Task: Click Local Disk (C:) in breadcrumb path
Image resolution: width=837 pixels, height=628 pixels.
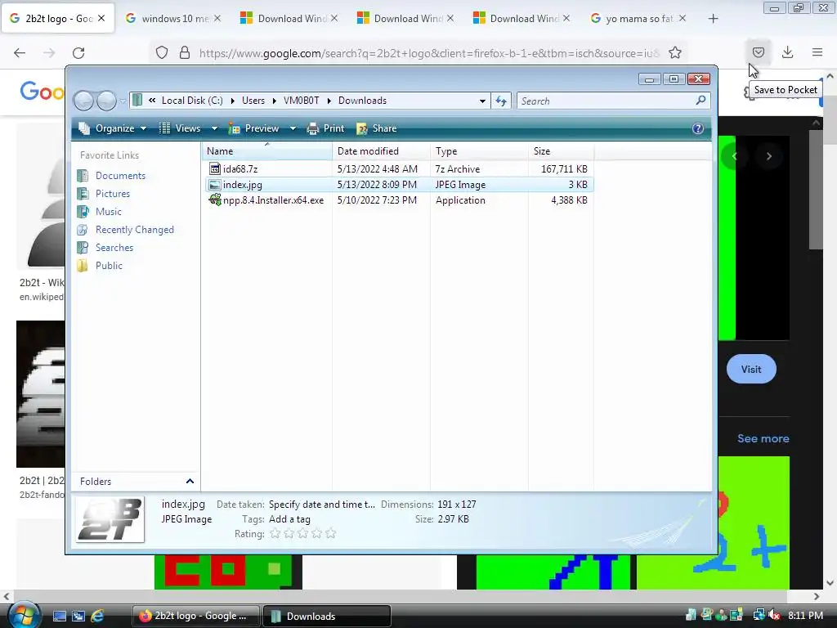Action: [192, 101]
